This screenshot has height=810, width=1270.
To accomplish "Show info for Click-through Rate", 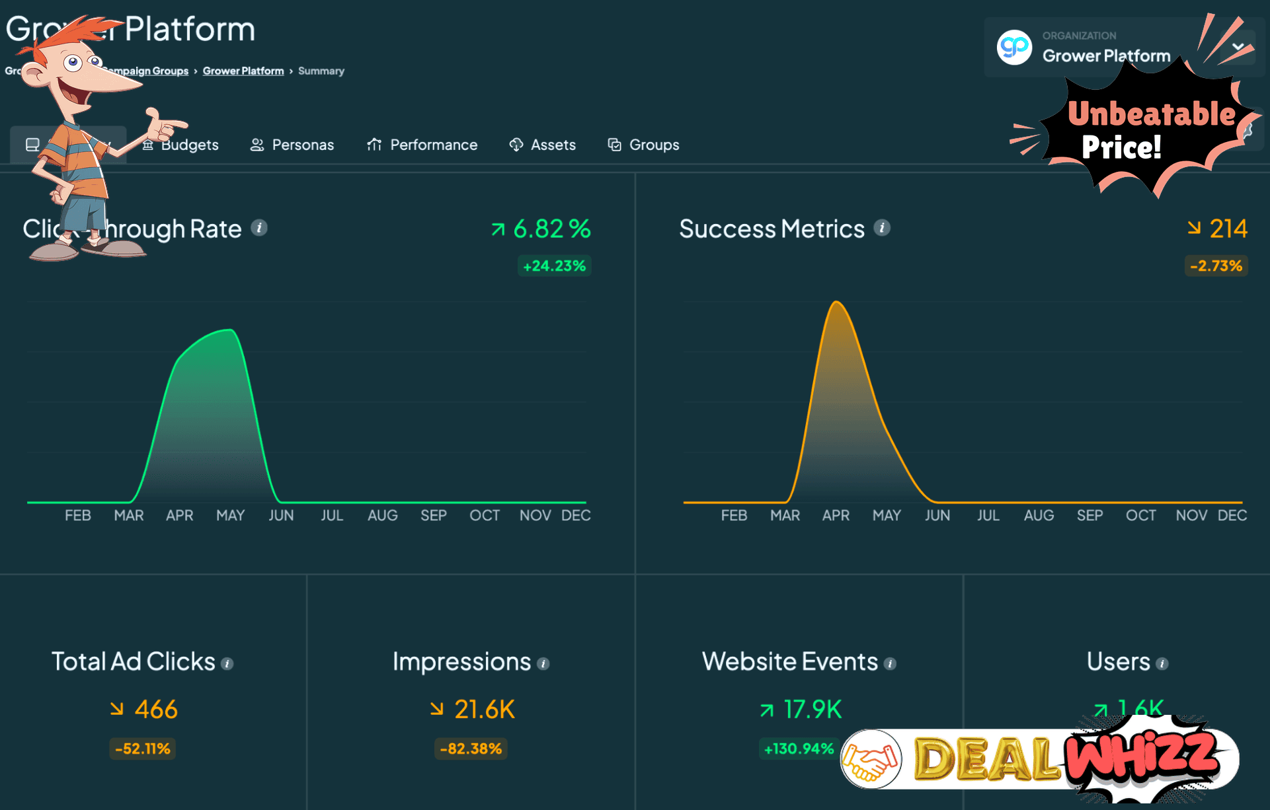I will point(259,228).
